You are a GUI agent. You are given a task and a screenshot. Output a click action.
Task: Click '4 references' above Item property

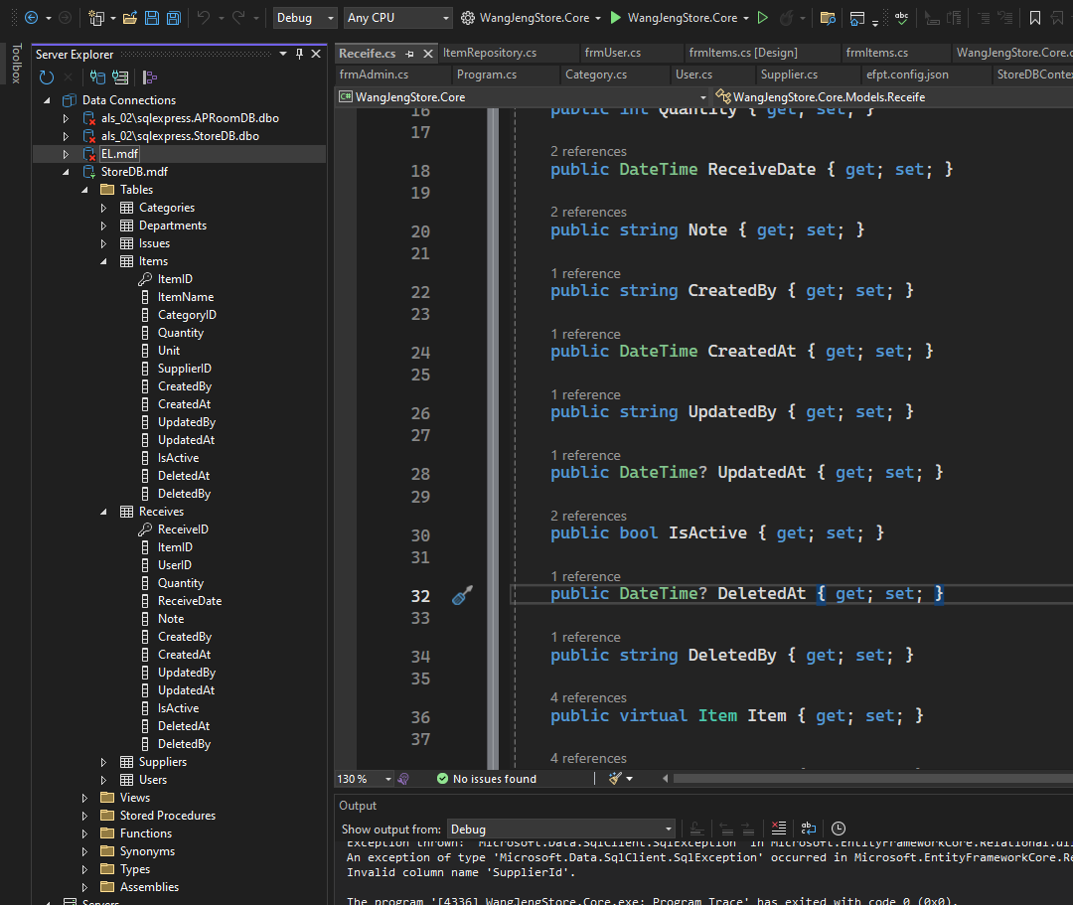tap(588, 697)
